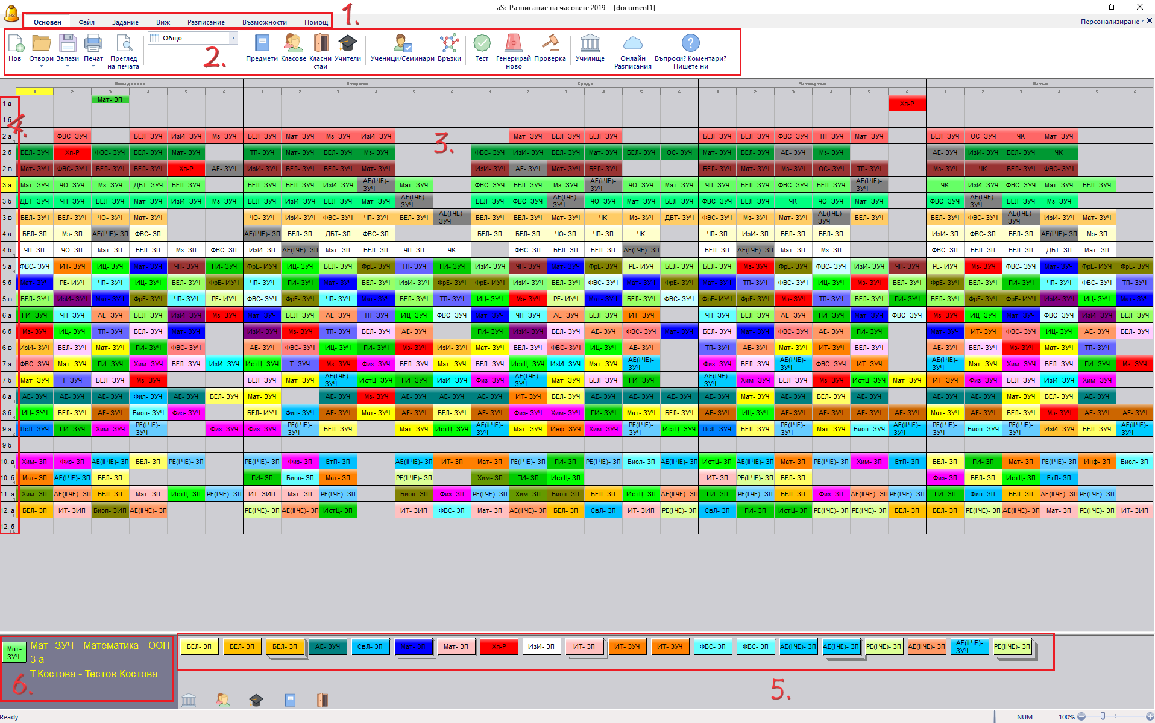The image size is (1155, 723).
Task: Select the red Хл-Р unplaced card in bottom panel
Action: tap(499, 646)
